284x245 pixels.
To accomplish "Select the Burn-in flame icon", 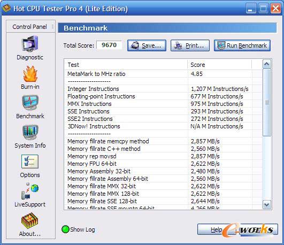I will [x=30, y=74].
